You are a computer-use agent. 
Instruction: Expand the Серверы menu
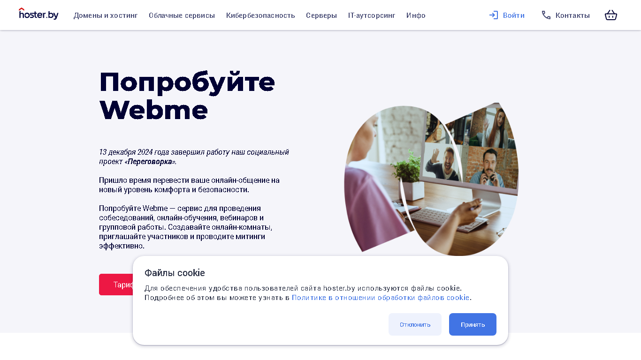pos(321,15)
